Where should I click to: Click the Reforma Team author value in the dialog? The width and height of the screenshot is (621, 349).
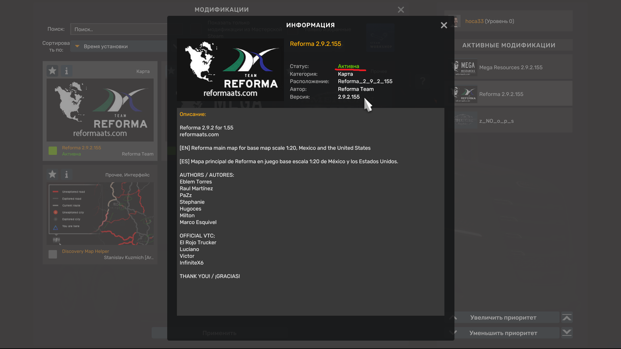[356, 89]
